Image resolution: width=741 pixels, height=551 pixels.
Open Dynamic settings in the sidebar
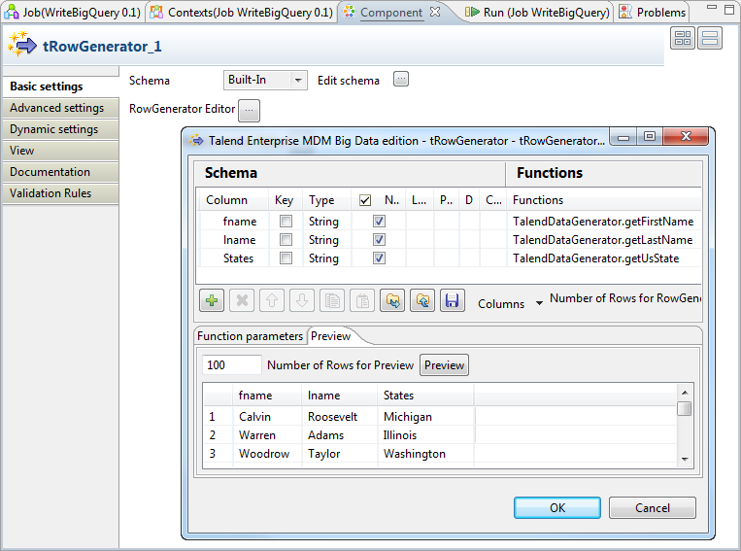pos(60,129)
